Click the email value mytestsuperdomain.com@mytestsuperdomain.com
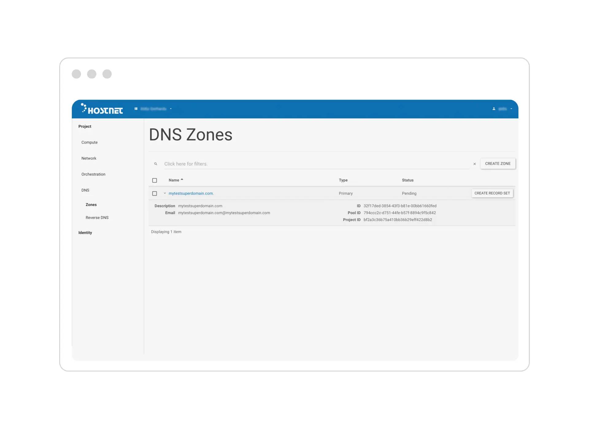Image resolution: width=589 pixels, height=429 pixels. point(224,213)
